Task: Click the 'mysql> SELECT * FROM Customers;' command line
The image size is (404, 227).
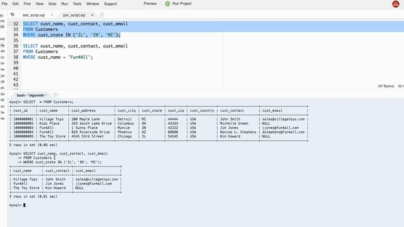Action: 41,102
